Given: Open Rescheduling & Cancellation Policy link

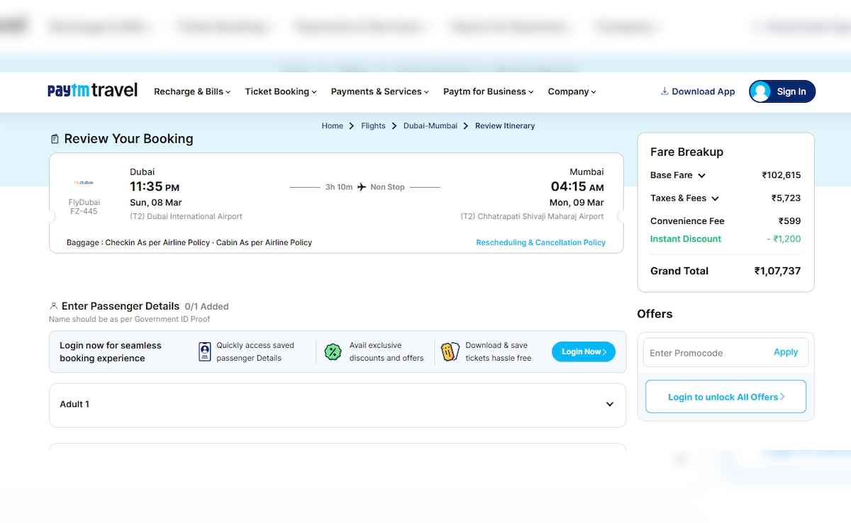Looking at the screenshot, I should 540,242.
